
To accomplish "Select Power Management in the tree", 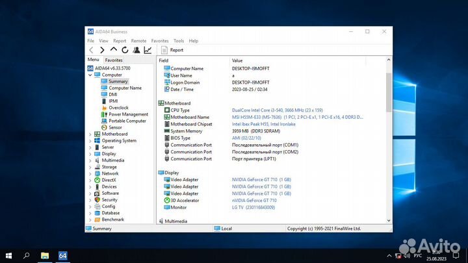I will click(128, 114).
